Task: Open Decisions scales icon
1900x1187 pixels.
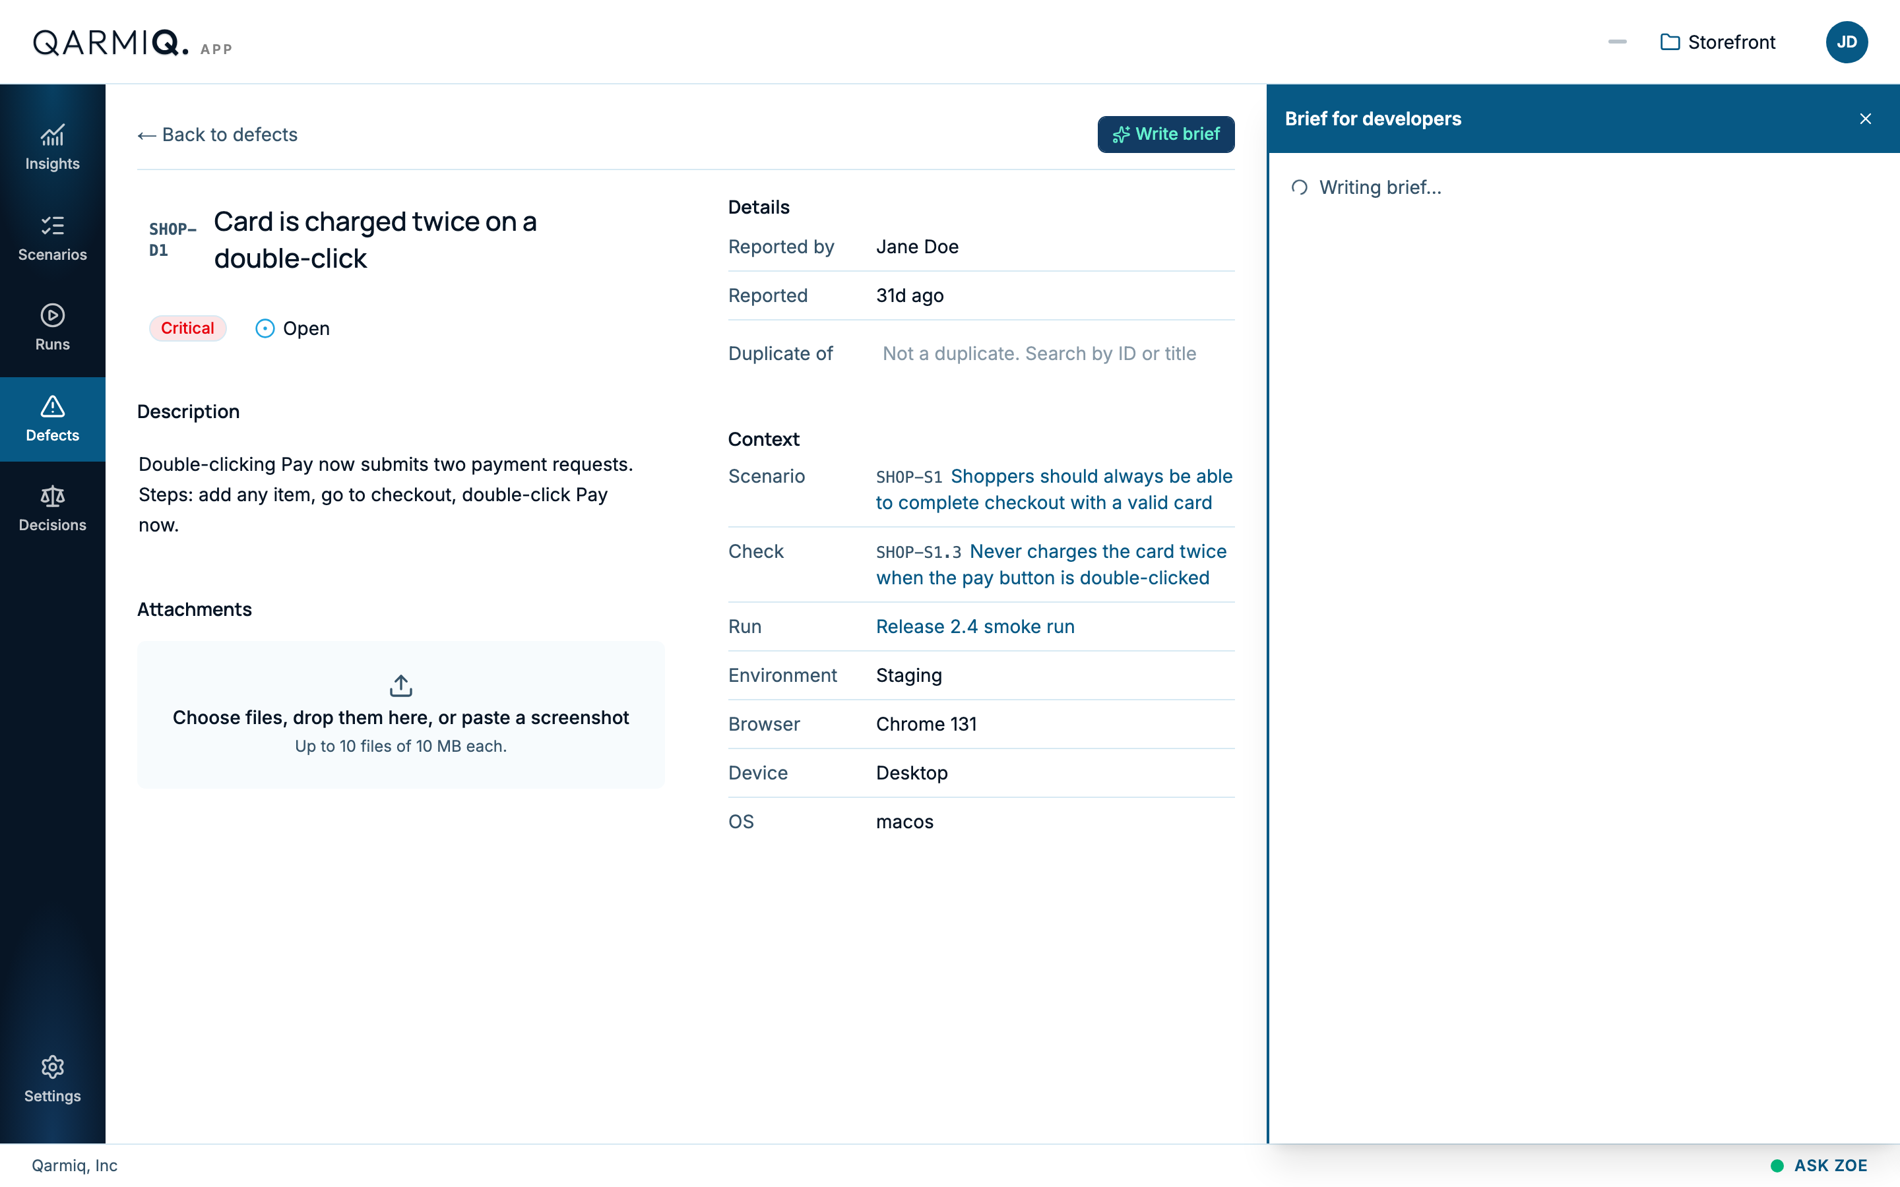Action: (x=52, y=496)
